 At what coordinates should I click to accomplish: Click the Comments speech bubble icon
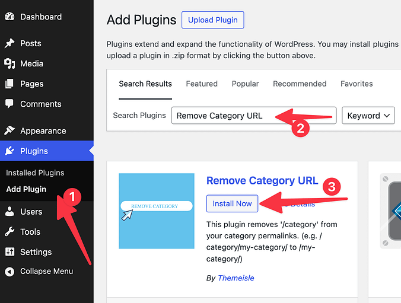tap(9, 104)
